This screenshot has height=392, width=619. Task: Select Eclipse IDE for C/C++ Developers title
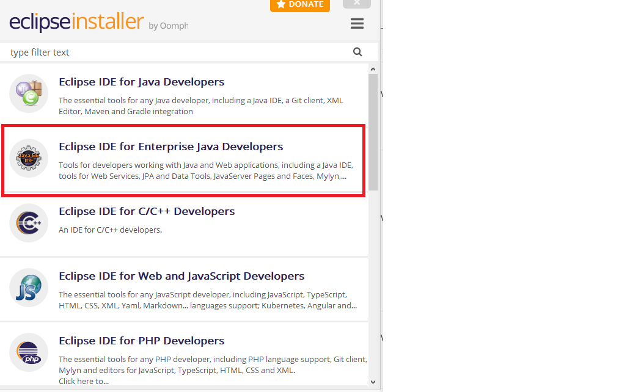147,211
